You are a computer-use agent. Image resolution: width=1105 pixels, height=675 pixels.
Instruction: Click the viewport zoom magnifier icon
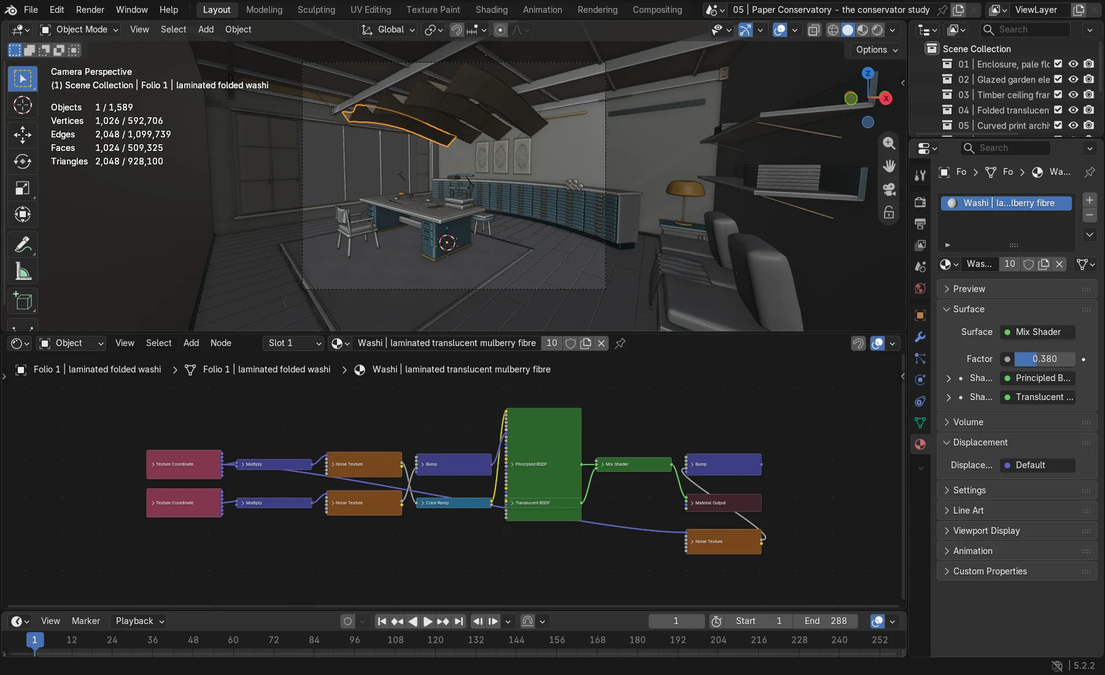pyautogui.click(x=889, y=143)
